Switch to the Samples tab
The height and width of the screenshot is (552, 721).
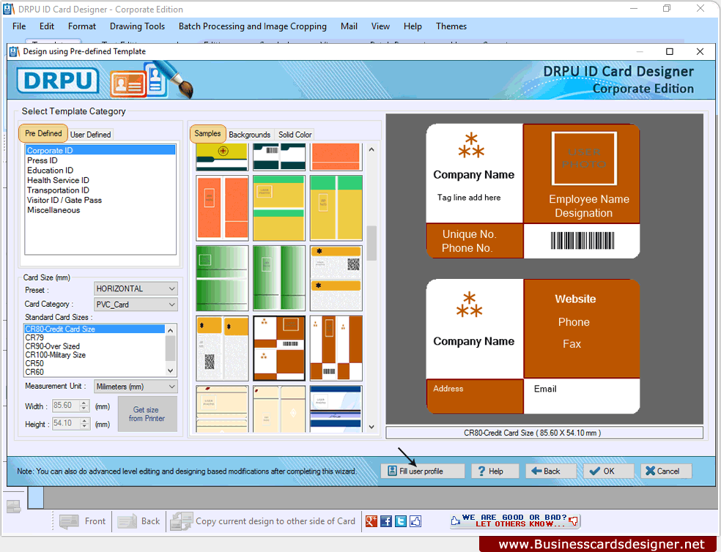(x=207, y=133)
